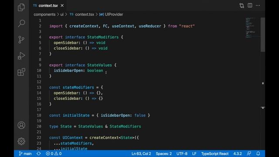279x157 pixels.
Task: Click the UTF-8 encoding selector
Action: tap(182, 154)
